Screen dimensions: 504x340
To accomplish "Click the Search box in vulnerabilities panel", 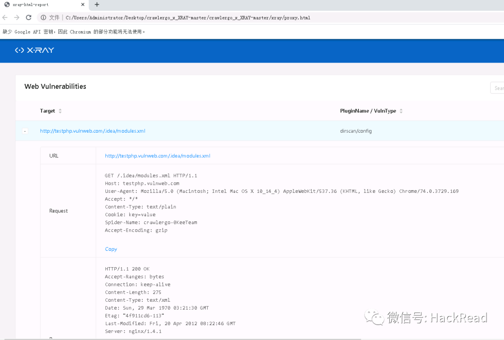I will [497, 88].
